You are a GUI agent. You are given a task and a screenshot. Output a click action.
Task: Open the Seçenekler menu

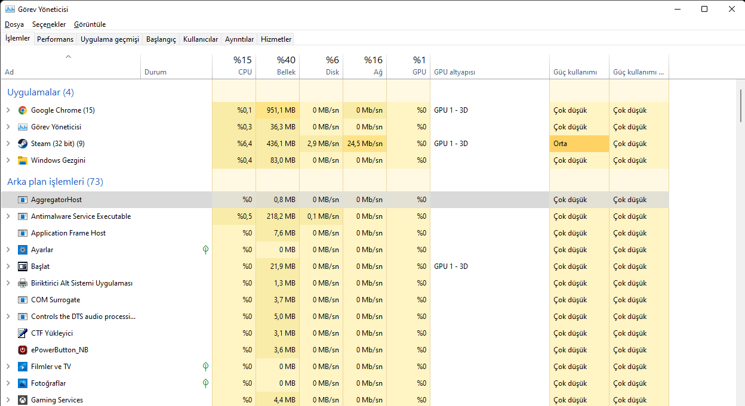pos(48,24)
